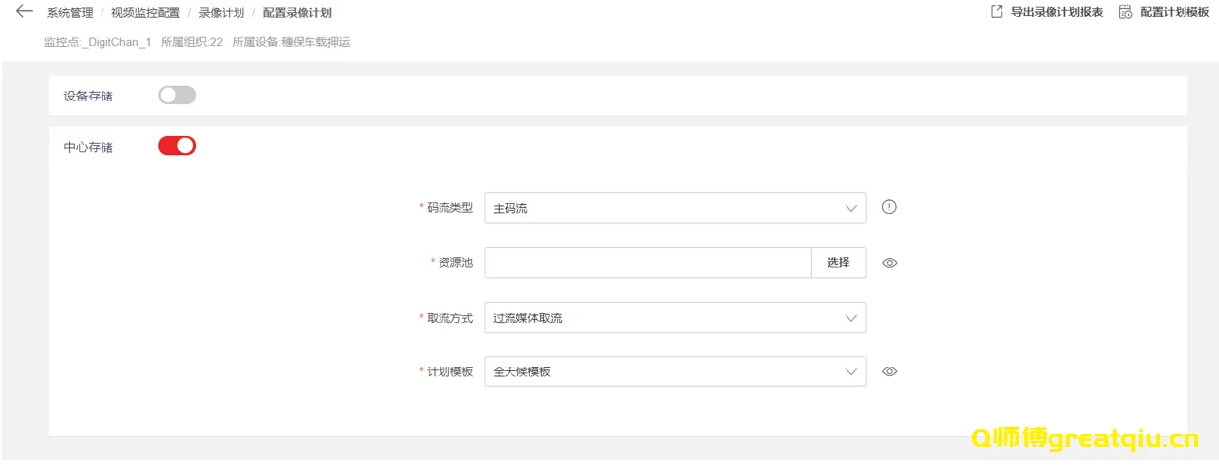This screenshot has width=1219, height=467.
Task: Open the 码流类型 dropdown showing 主码流
Action: click(675, 208)
